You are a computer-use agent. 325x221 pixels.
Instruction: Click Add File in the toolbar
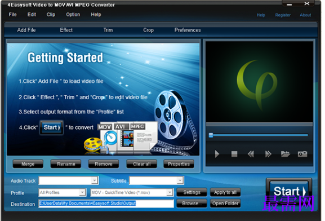(x=26, y=30)
